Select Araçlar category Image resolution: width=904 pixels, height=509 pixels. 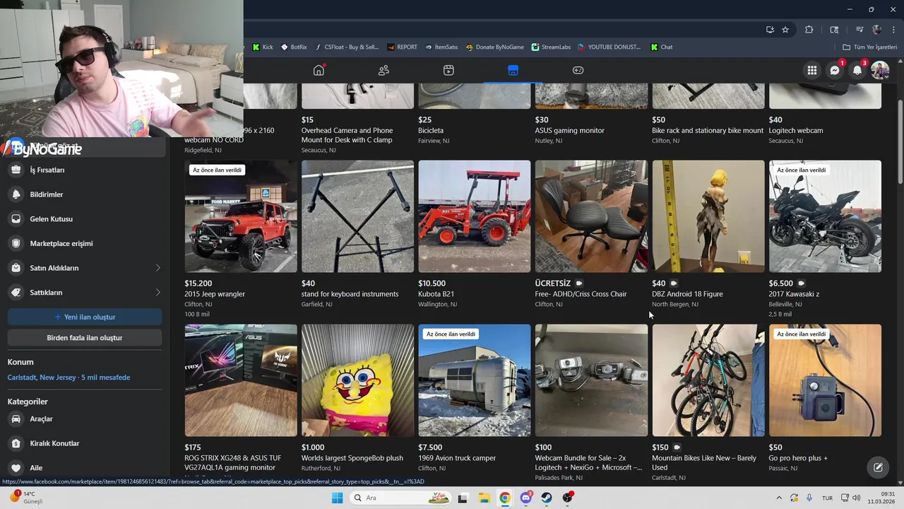(x=85, y=419)
